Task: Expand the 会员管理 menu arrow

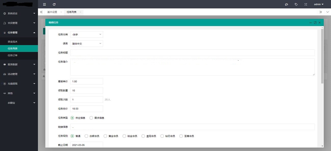Action: (34, 23)
